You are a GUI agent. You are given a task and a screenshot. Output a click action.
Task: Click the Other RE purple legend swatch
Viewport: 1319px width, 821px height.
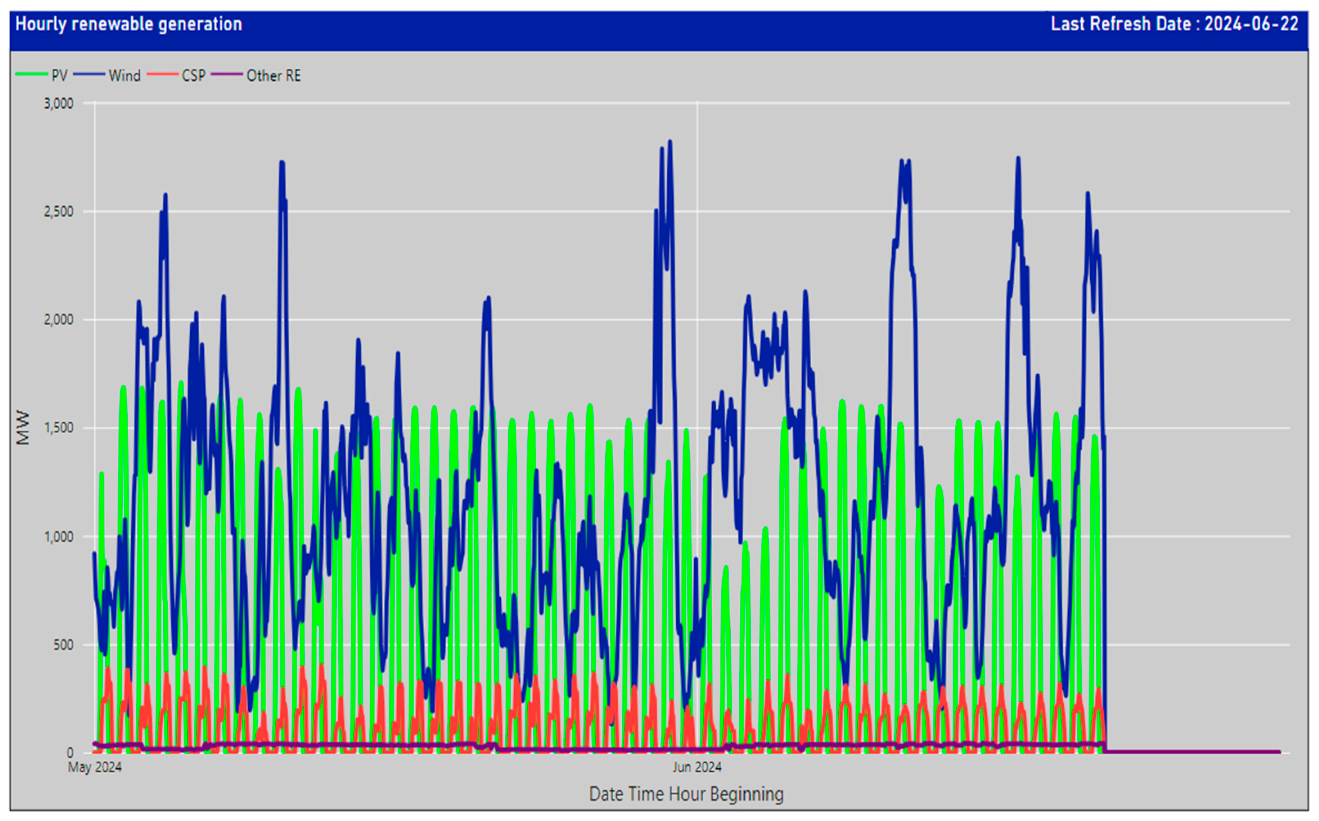tap(226, 74)
